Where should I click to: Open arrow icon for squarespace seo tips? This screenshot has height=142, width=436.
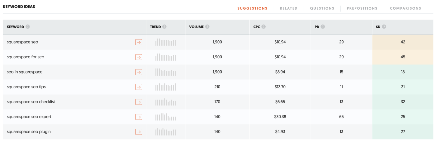point(139,87)
